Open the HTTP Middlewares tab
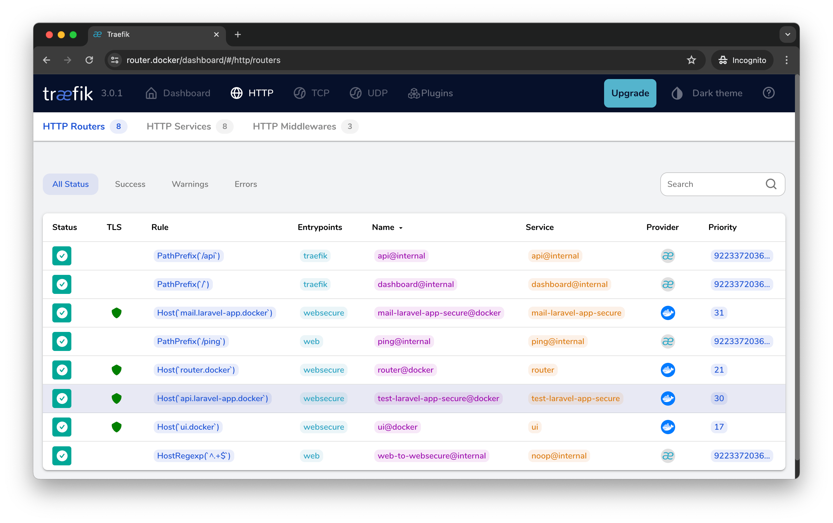Image resolution: width=833 pixels, height=523 pixels. [294, 127]
